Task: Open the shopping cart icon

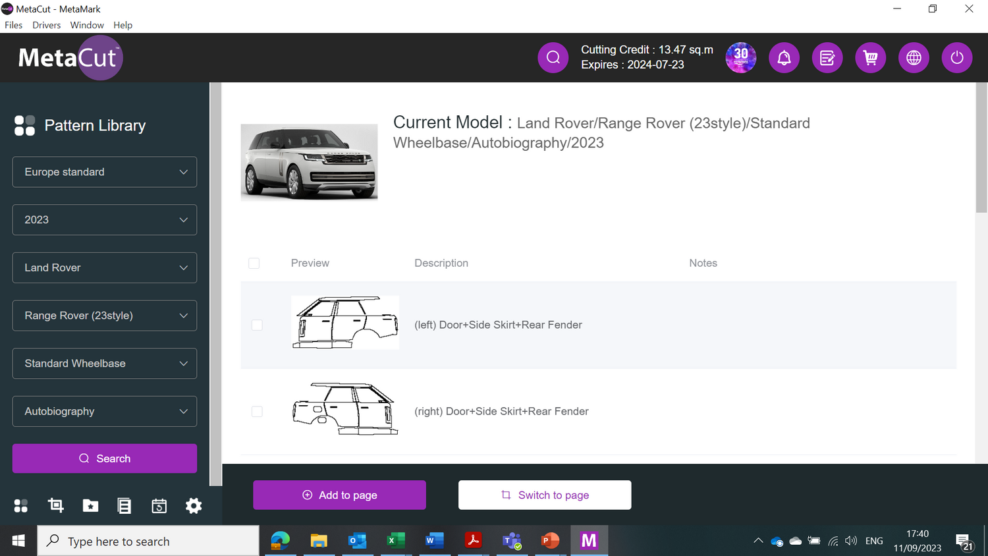Action: [870, 57]
